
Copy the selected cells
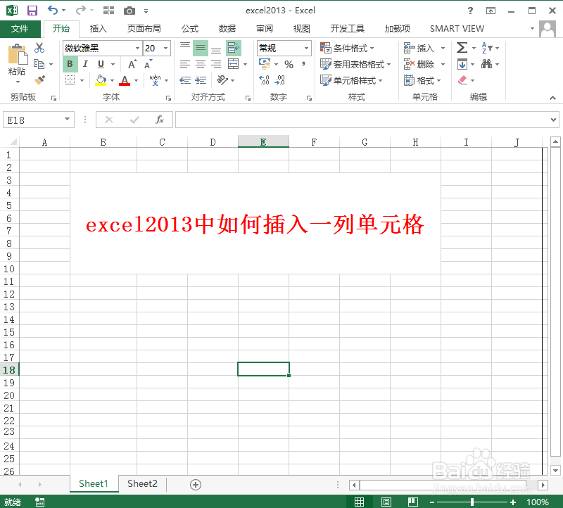click(x=39, y=64)
